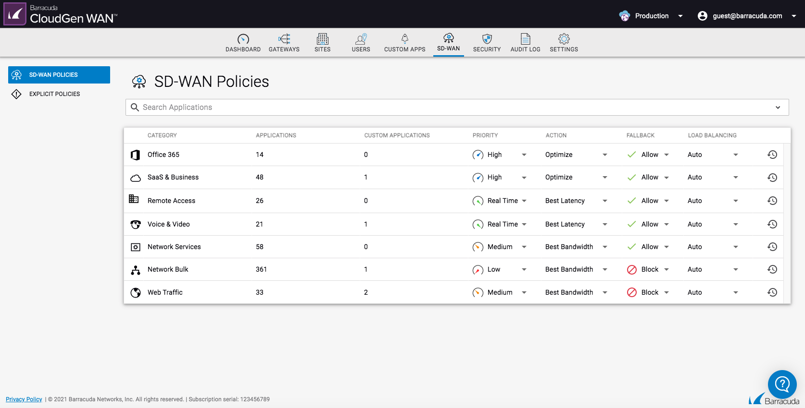Open the Sites building icon
Viewport: 805px width, 408px height.
click(x=323, y=39)
